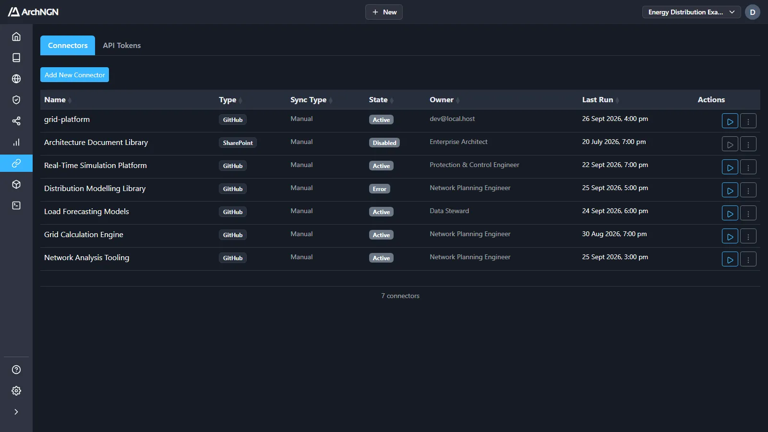Open more actions for Grid Calculation Engine
The image size is (768, 432).
pos(748,236)
